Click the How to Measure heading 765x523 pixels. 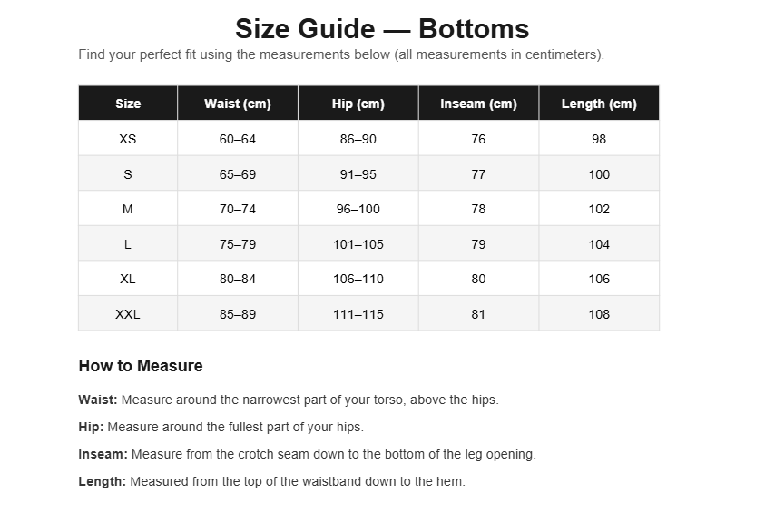tap(141, 366)
